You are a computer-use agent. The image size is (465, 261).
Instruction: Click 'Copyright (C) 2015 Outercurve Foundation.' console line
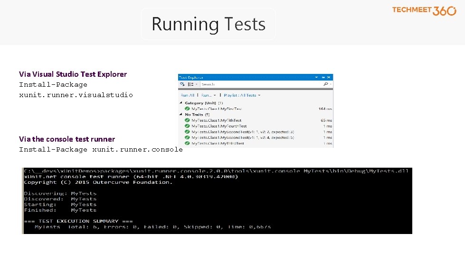coord(98,182)
